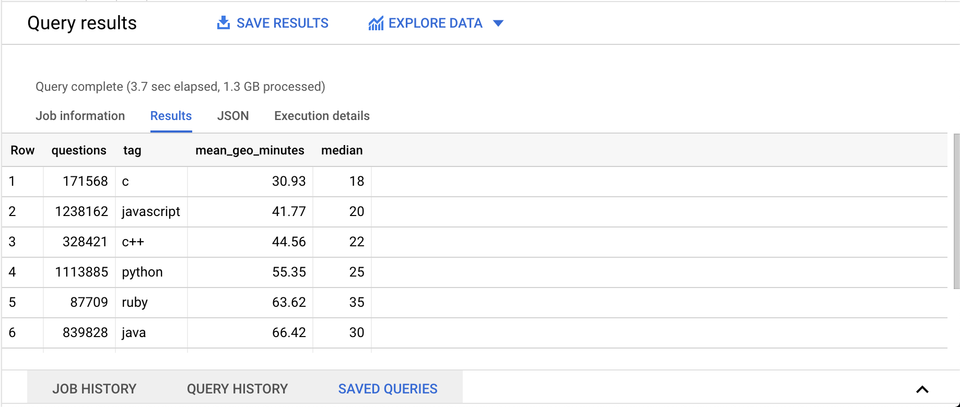Select the median value 20

pyautogui.click(x=342, y=212)
